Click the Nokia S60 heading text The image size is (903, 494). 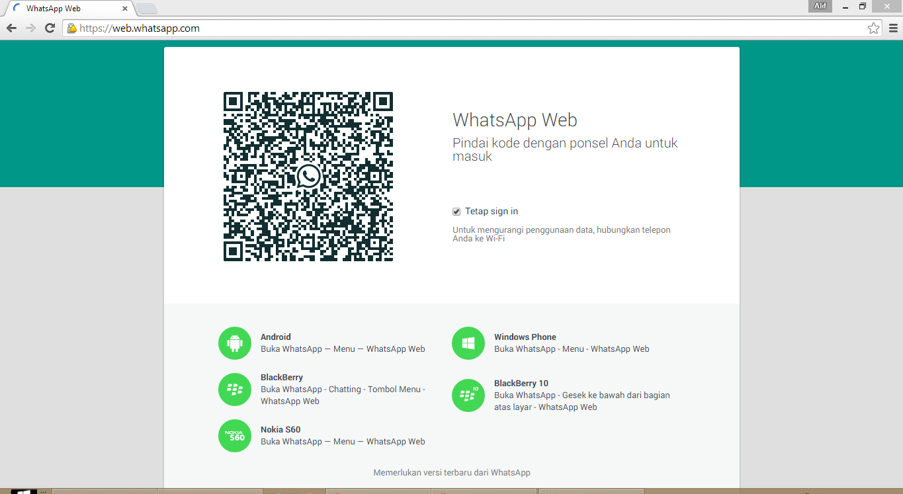tap(280, 430)
